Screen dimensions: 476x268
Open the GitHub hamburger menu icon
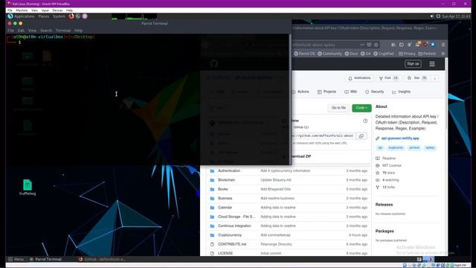pyautogui.click(x=432, y=64)
